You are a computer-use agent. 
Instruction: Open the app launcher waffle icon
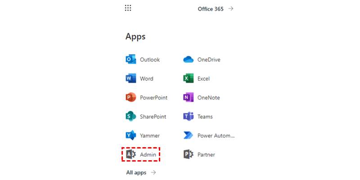(x=128, y=8)
